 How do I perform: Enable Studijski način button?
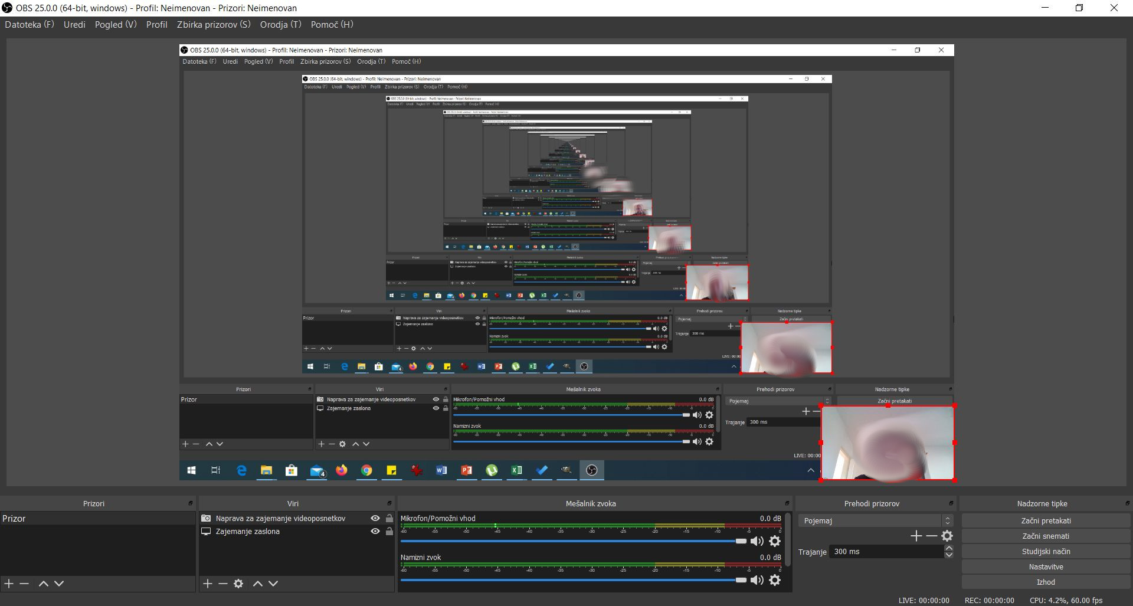point(1046,551)
